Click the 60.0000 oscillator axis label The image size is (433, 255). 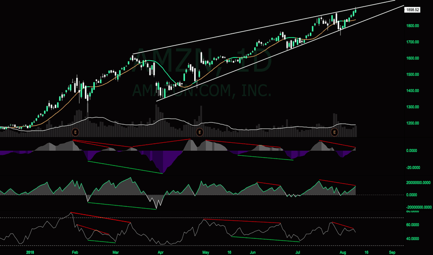[x=412, y=225]
